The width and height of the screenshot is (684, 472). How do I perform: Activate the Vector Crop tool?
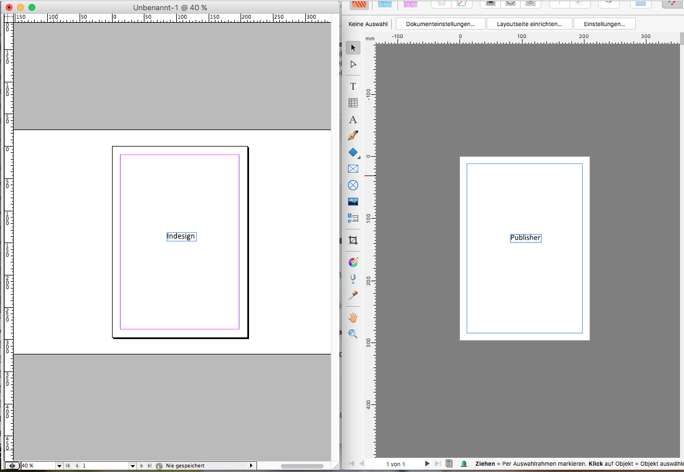tap(353, 240)
